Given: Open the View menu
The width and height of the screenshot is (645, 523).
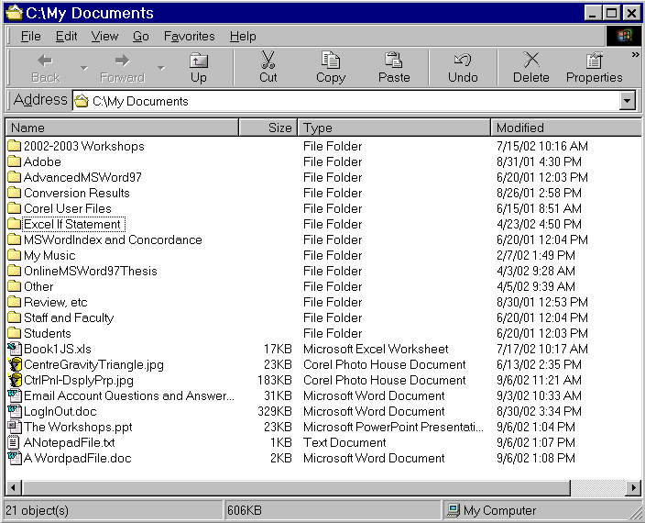Looking at the screenshot, I should click(104, 36).
